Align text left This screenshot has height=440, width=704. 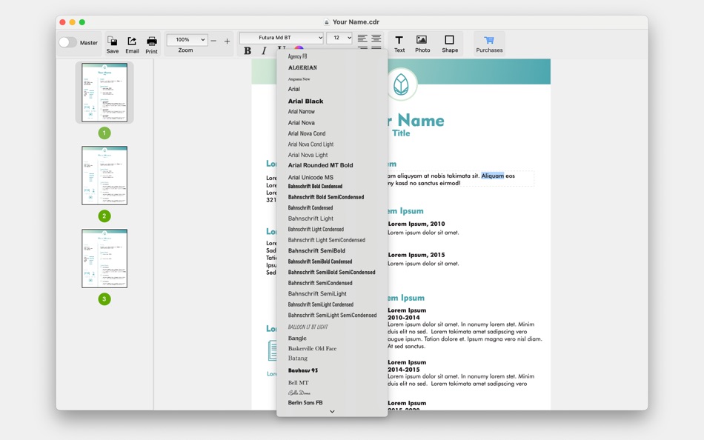(362, 39)
